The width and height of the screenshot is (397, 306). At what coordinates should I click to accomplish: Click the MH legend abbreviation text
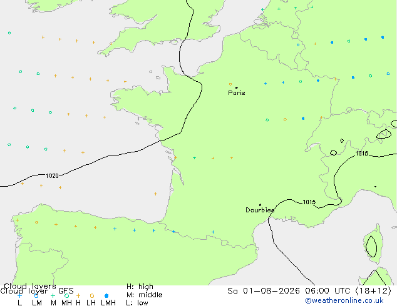coord(66,303)
